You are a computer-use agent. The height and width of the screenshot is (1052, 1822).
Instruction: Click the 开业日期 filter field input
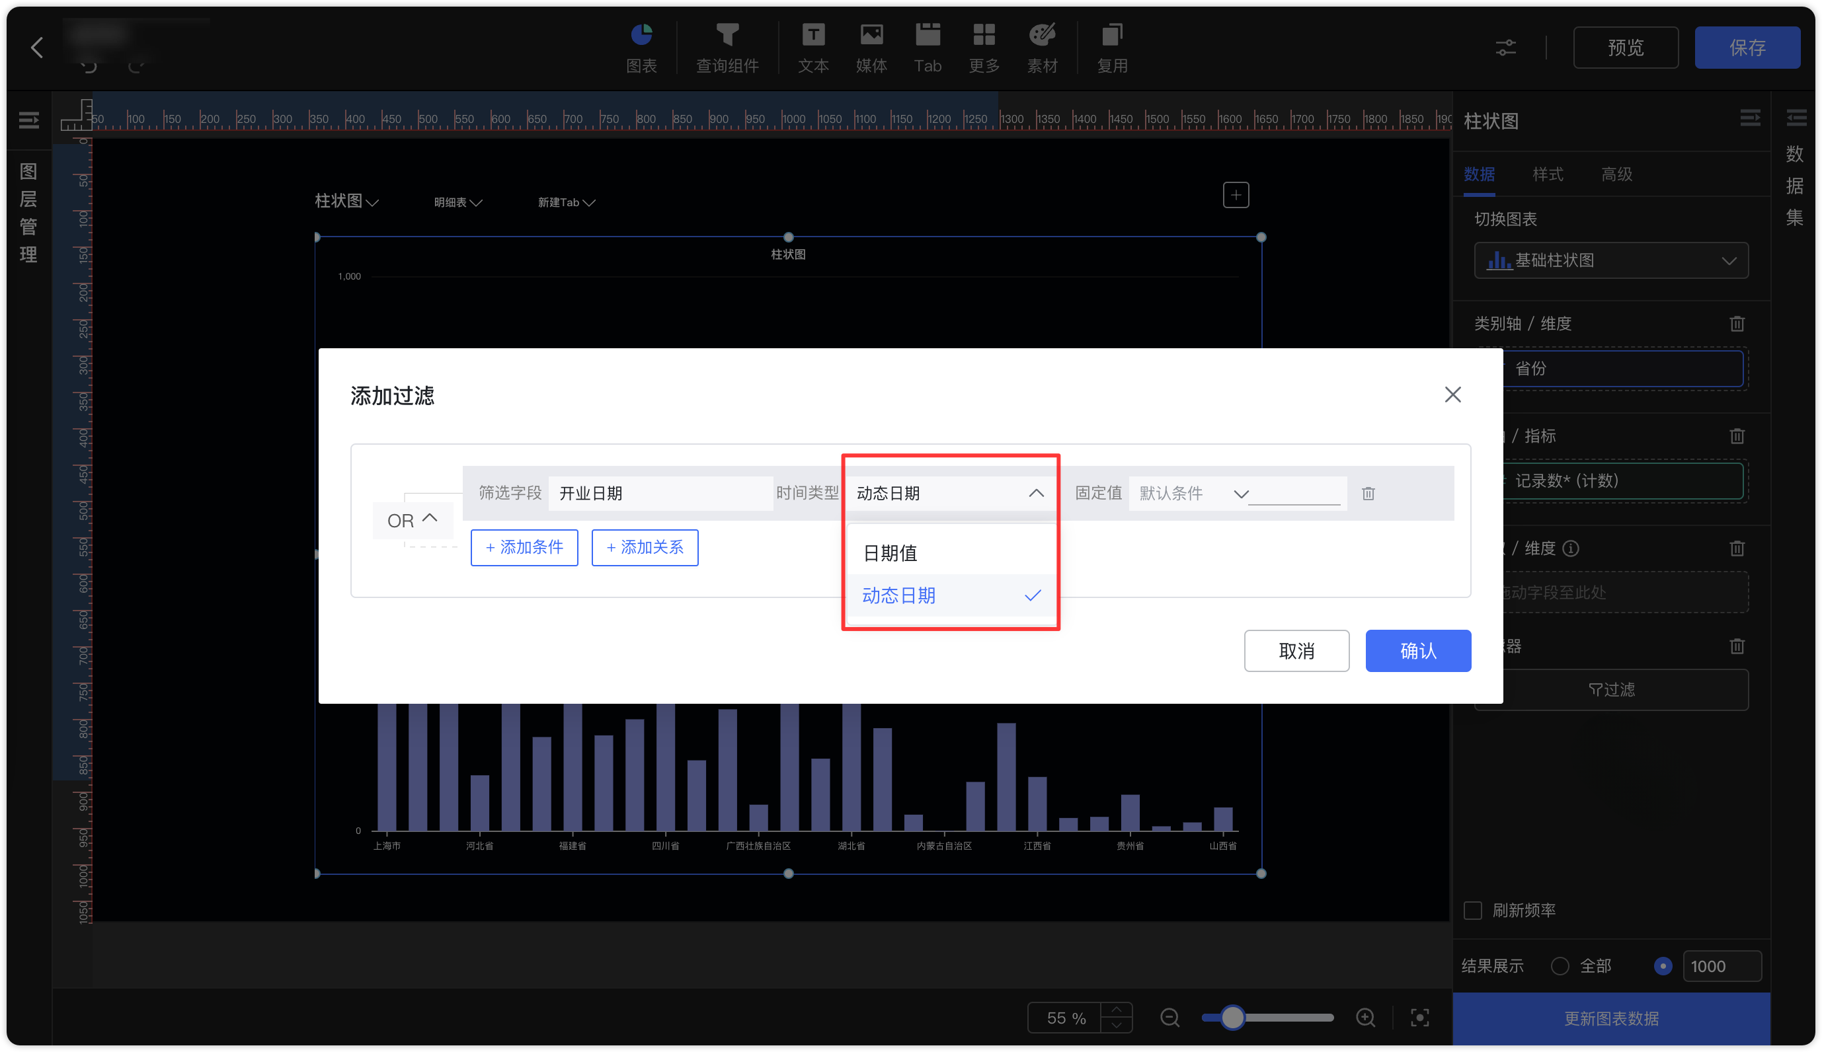click(x=660, y=494)
